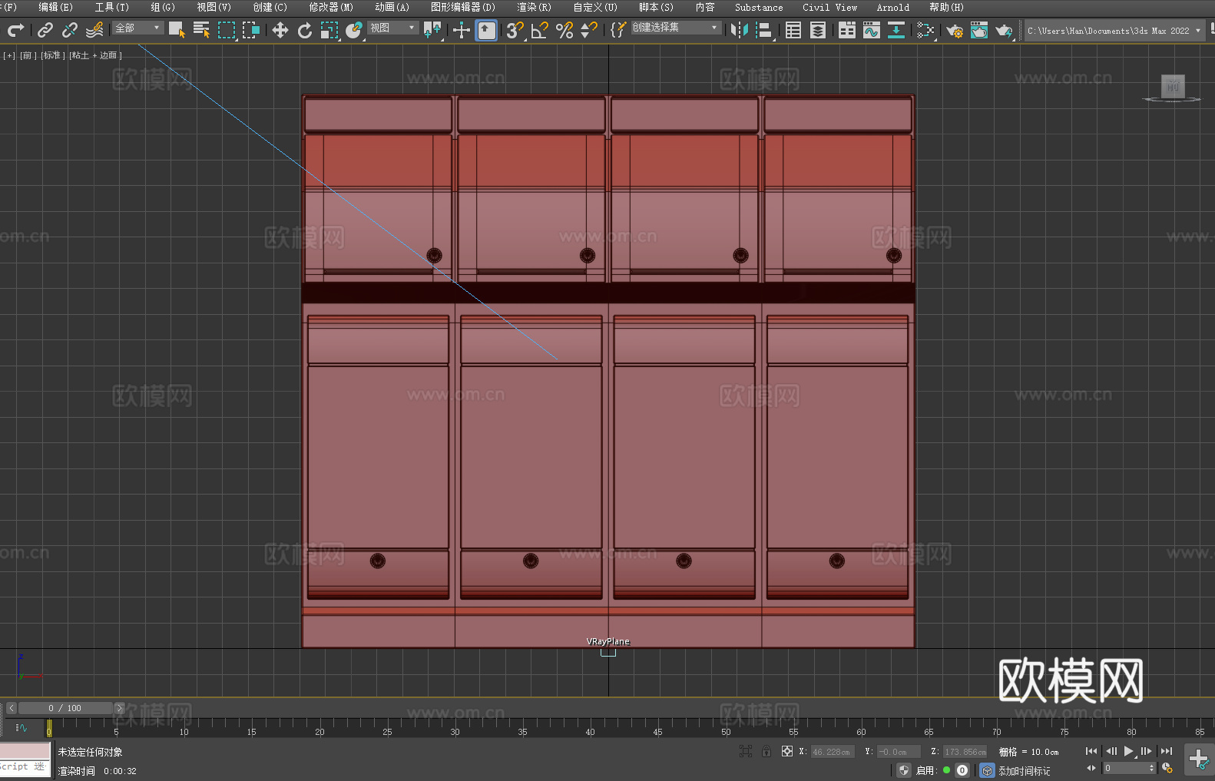1215x781 pixels.
Task: Activate the Select and Rotate tool
Action: 305,30
